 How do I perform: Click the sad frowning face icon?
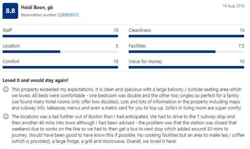[6, 117]
